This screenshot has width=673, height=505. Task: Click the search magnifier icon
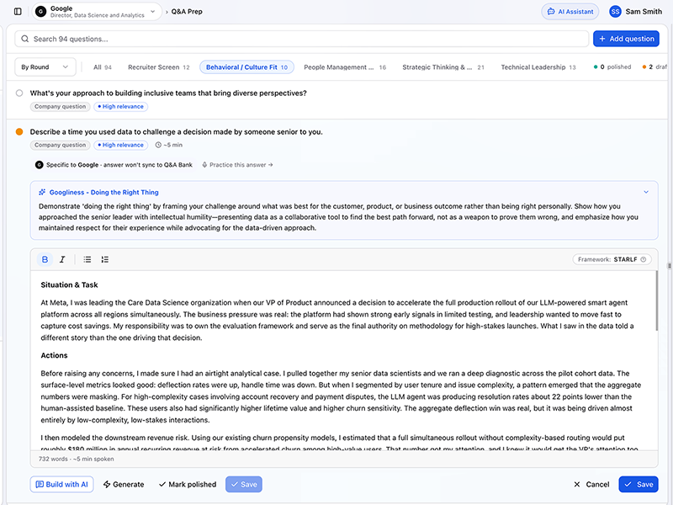coord(25,39)
